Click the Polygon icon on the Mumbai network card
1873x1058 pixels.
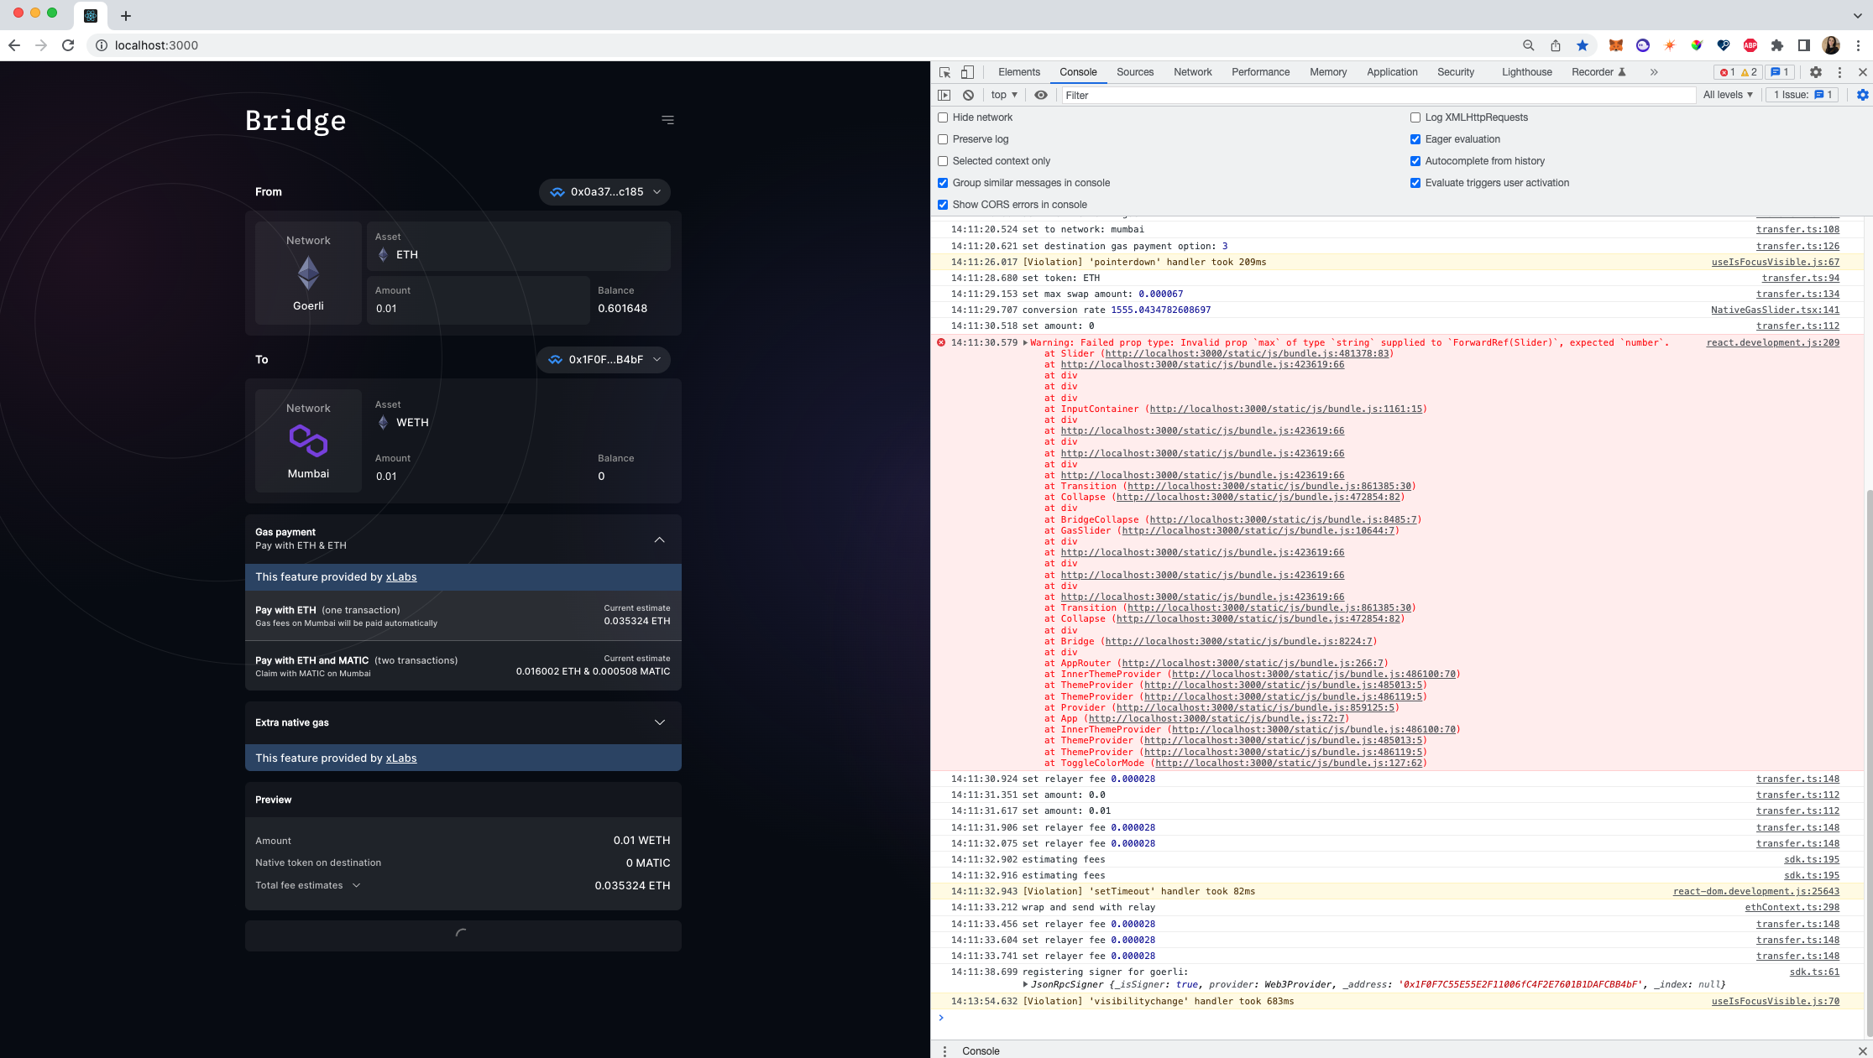click(307, 441)
